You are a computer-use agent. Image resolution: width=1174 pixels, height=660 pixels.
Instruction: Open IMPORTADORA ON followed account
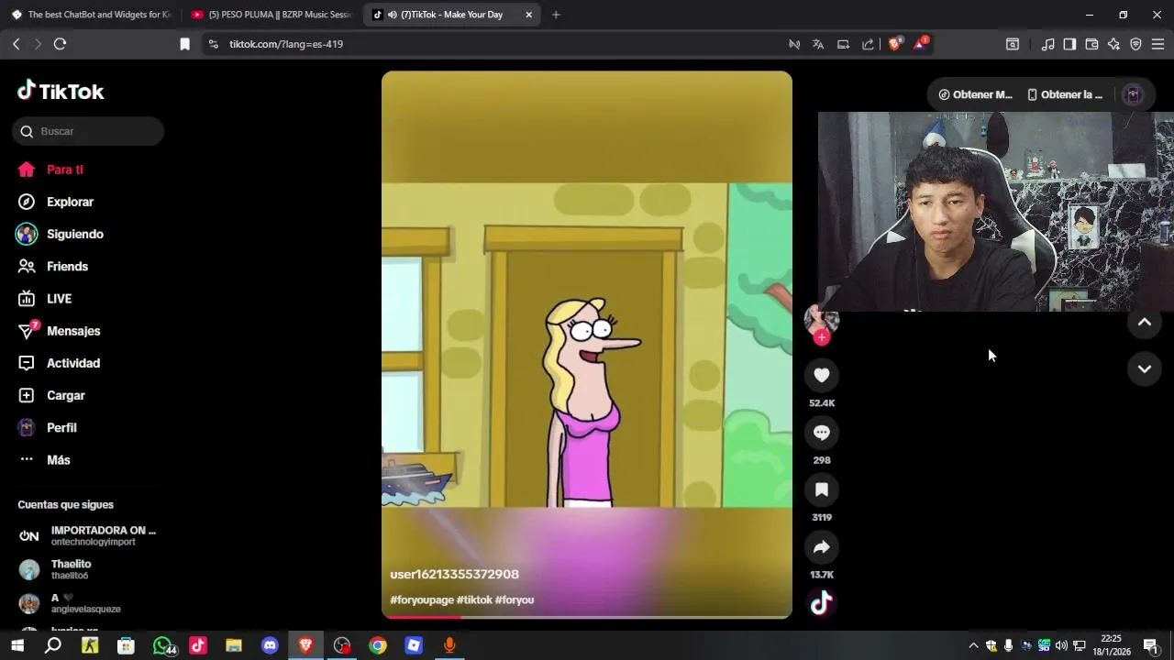coord(88,535)
